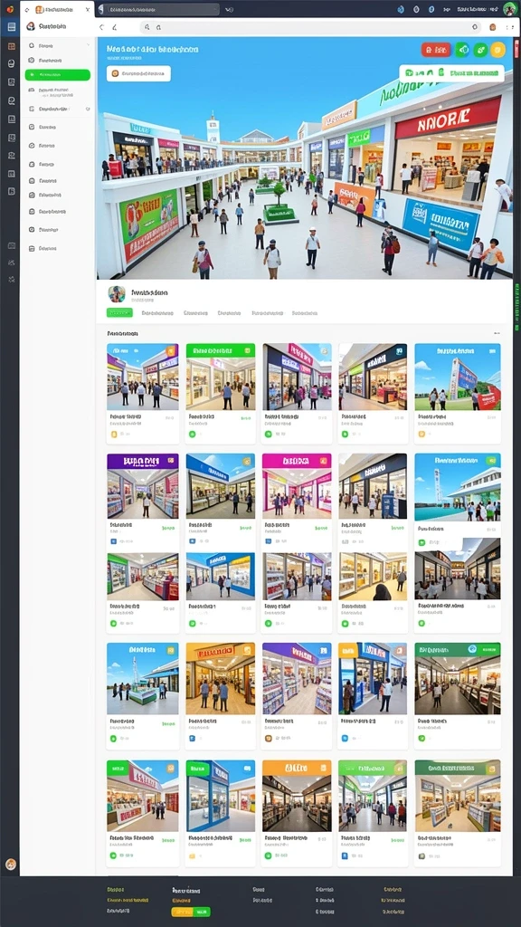Screen dimensions: 521x927
Task: Click the orange avatar at bottom of left rail
Action: point(10,865)
